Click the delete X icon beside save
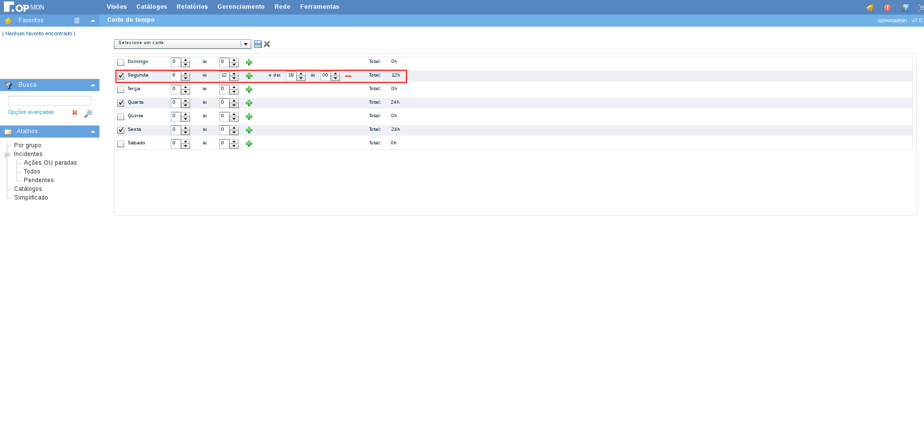Viewport: 924px width, 435px height. [x=267, y=44]
